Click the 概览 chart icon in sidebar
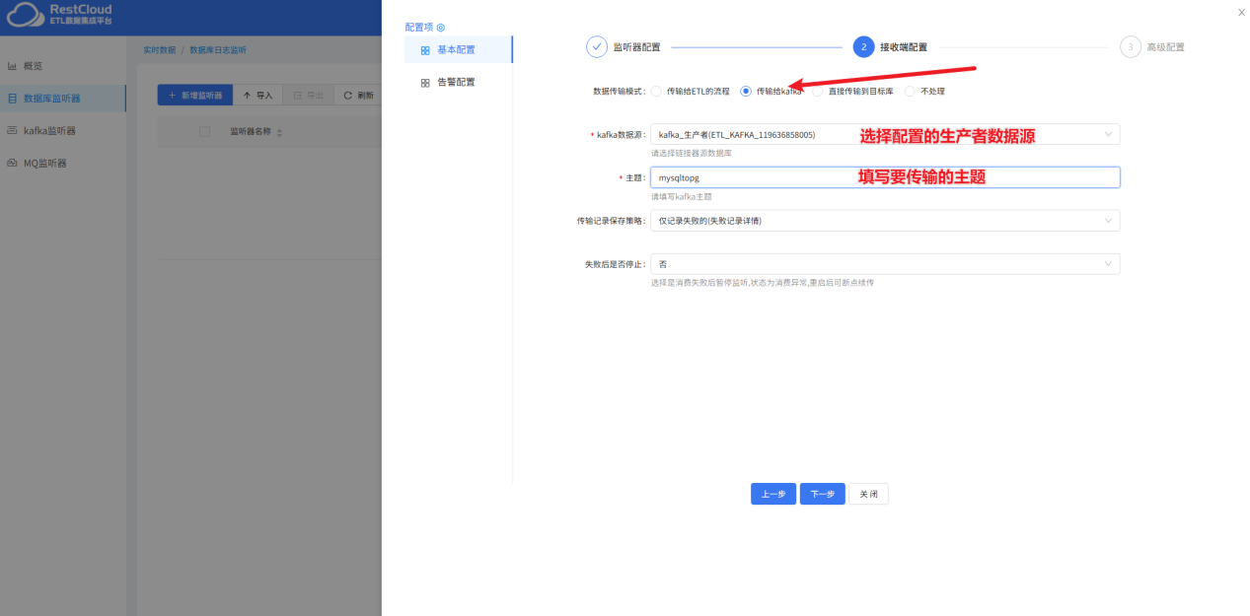Image resolution: width=1250 pixels, height=616 pixels. [13, 66]
